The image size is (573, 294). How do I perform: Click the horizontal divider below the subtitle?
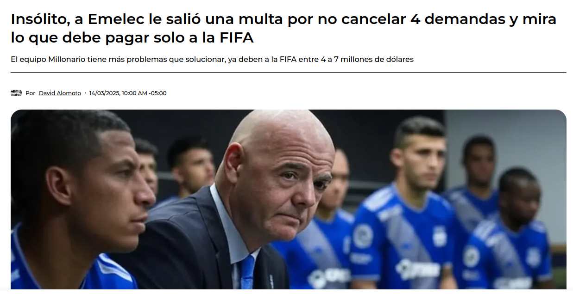[x=289, y=73]
